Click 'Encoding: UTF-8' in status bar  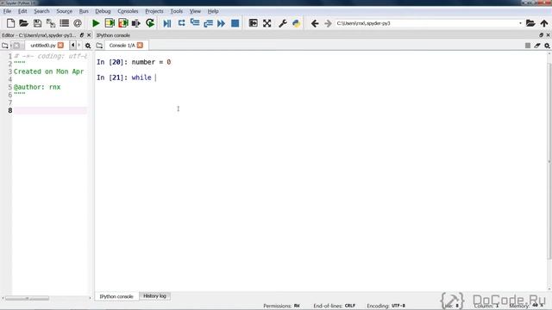(x=386, y=306)
